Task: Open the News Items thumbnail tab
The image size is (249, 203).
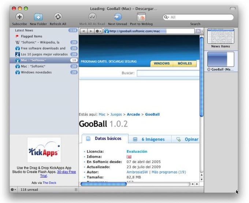Action: [220, 36]
